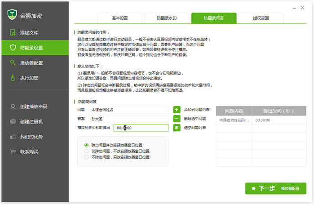Click the green minus icon to delete question
The image size is (314, 204).
(x=177, y=119)
